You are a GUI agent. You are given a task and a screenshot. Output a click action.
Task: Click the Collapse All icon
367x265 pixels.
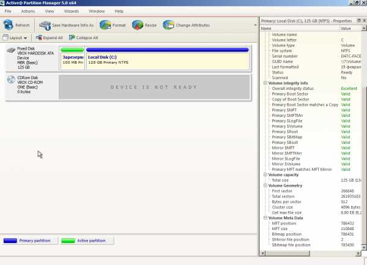[72, 37]
